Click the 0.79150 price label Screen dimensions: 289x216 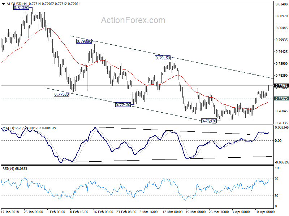tap(163, 58)
